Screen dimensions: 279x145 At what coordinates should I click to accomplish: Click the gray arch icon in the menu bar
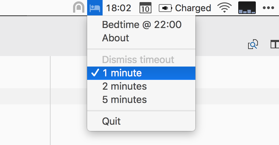pos(79,7)
